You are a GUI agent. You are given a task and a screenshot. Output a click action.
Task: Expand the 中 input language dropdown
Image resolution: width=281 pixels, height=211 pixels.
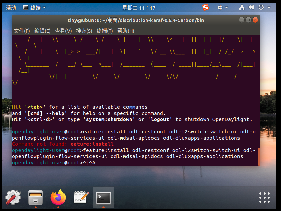(x=223, y=8)
